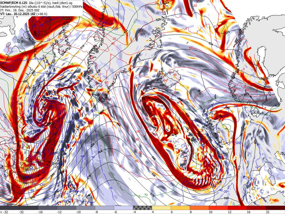
Task: Click the 'VT: Lau.. 20.12.2025 18Z' valid time
Action: pyautogui.click(x=18, y=14)
